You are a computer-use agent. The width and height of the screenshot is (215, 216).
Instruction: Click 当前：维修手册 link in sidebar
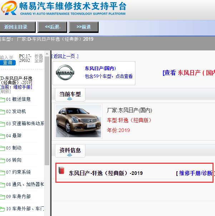[16, 87]
